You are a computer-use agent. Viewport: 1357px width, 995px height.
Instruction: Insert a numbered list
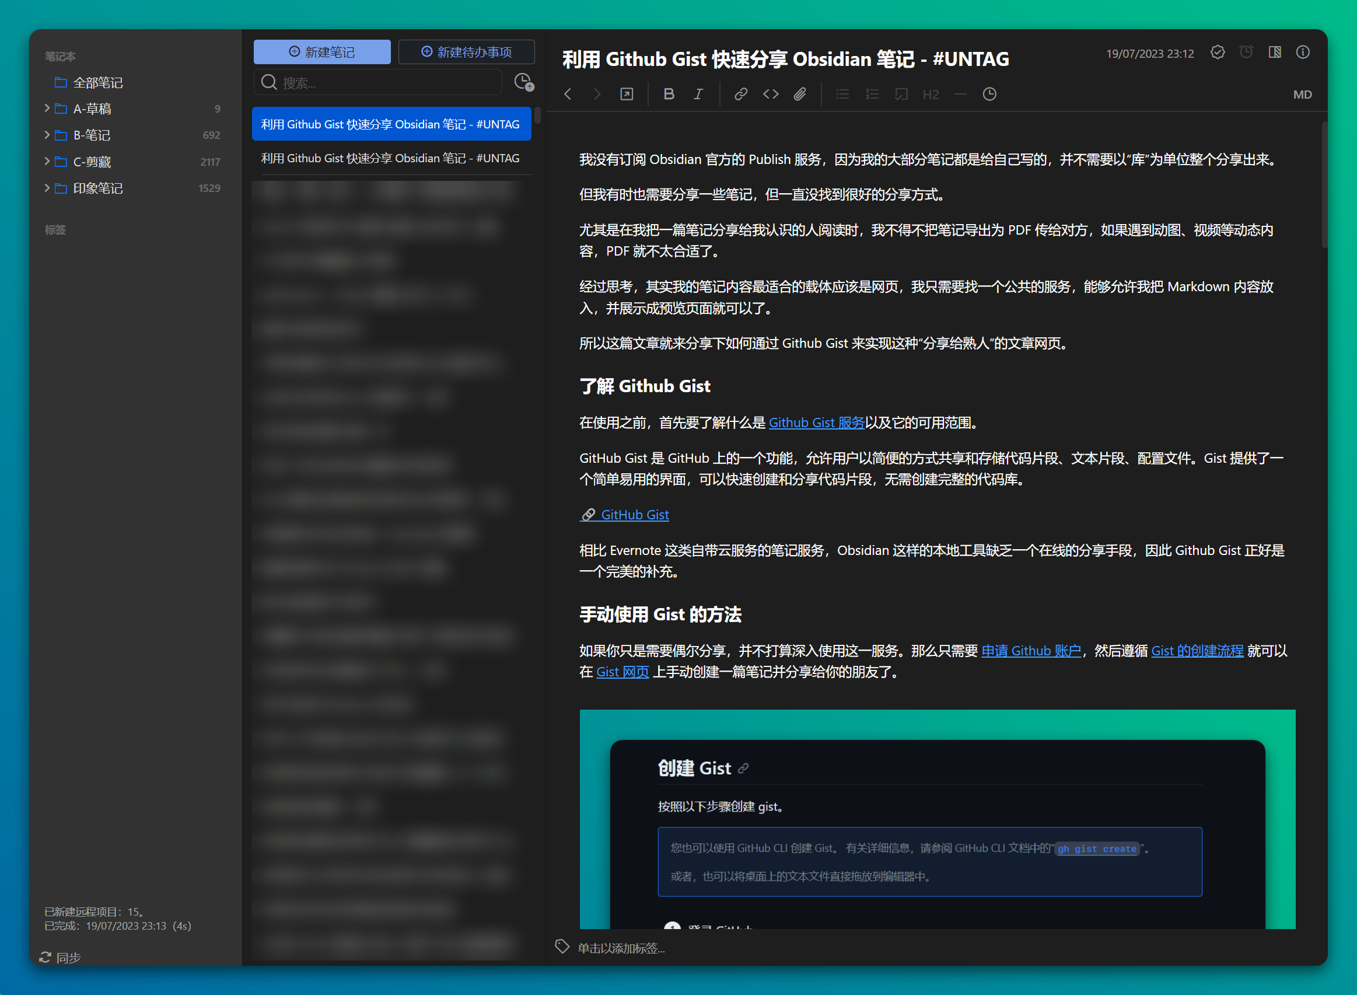[872, 94]
